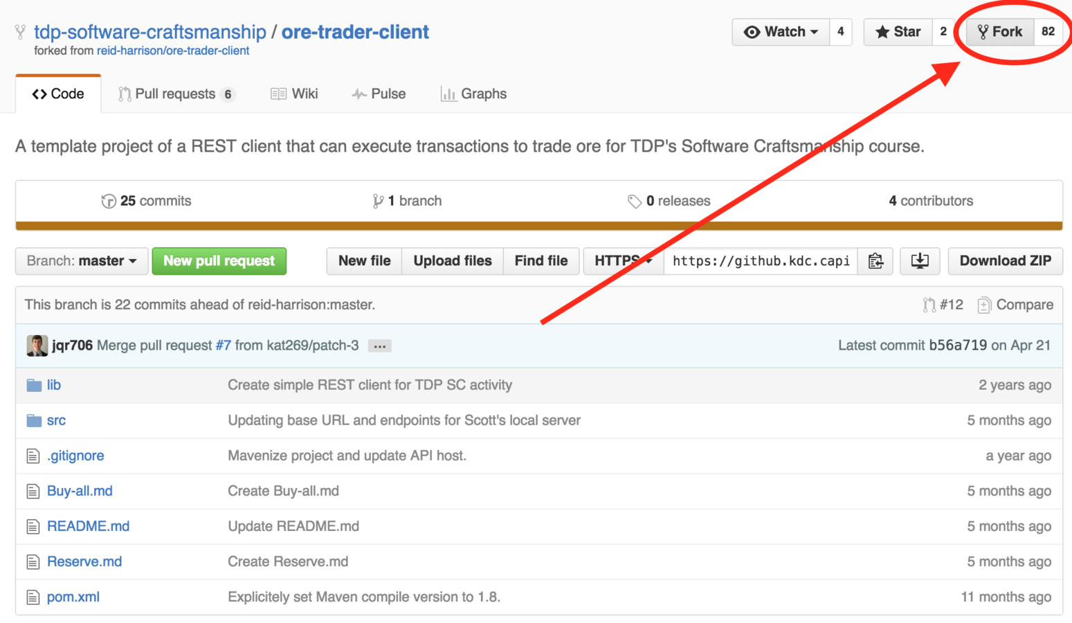Open the Graphs tab
The height and width of the screenshot is (623, 1072).
point(473,94)
